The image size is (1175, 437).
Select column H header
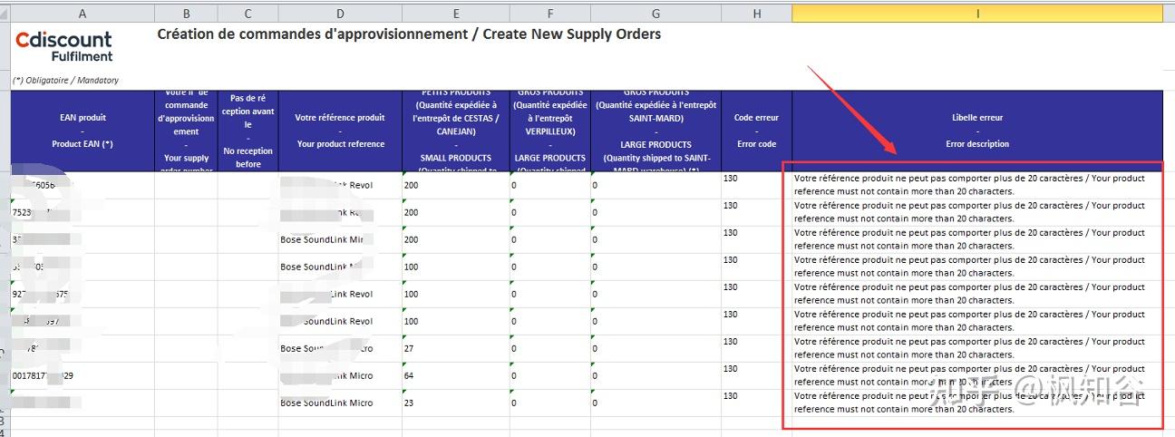pos(756,14)
